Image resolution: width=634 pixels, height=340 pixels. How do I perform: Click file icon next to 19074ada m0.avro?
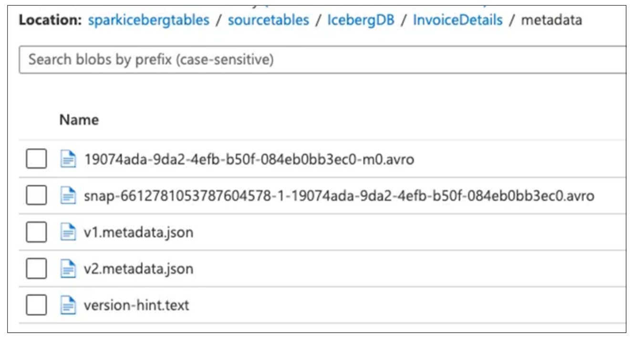pyautogui.click(x=68, y=159)
